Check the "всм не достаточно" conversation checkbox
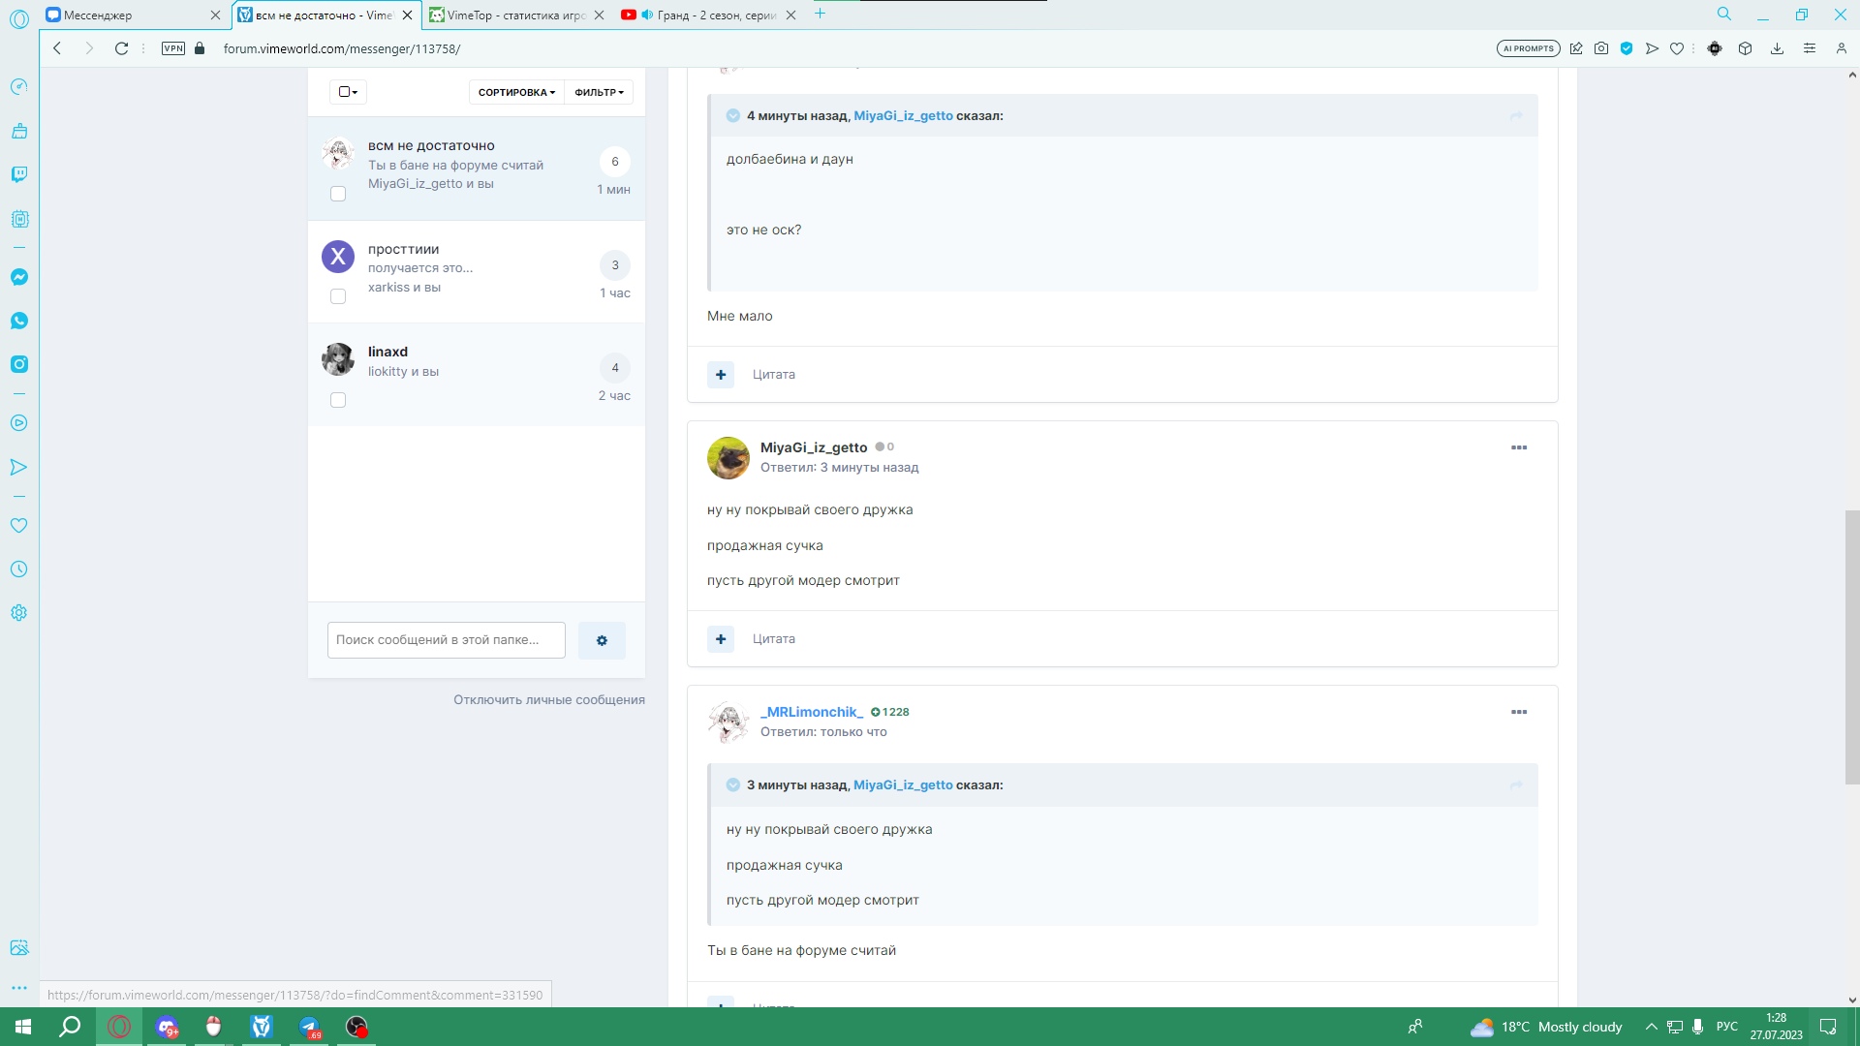This screenshot has height=1046, width=1860. pos(338,194)
